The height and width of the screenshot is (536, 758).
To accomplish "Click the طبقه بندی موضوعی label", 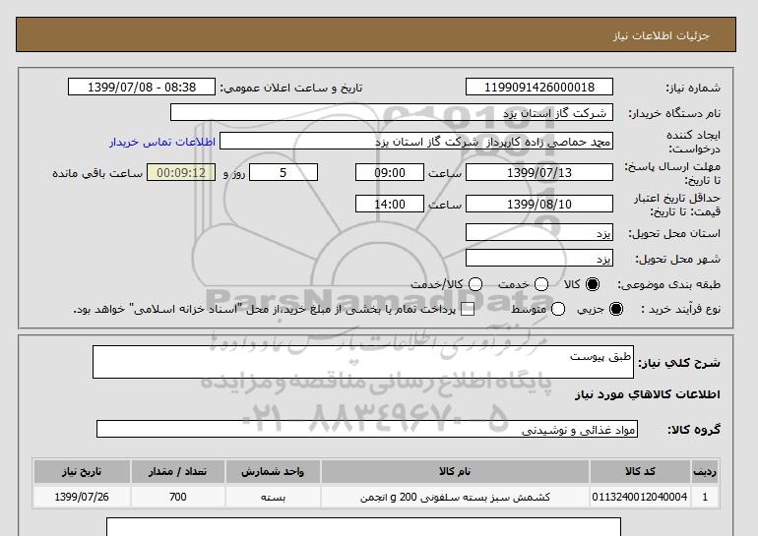I will 669,285.
